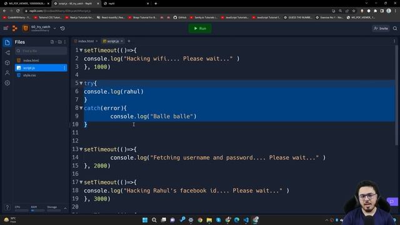Click the RAM usage bar
Image resolution: width=400 pixels, height=225 pixels.
click(37, 211)
